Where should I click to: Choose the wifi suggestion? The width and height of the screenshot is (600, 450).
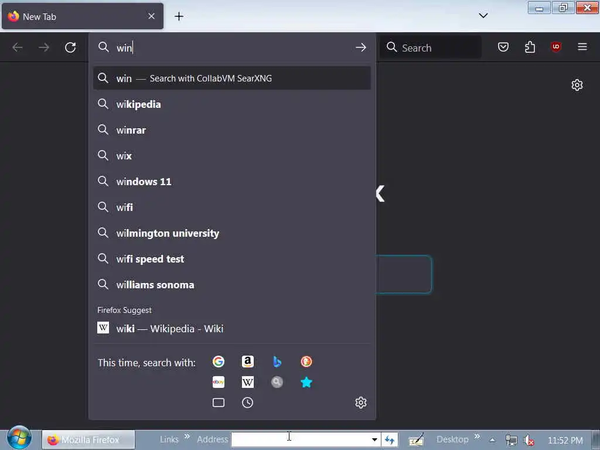coord(232,207)
